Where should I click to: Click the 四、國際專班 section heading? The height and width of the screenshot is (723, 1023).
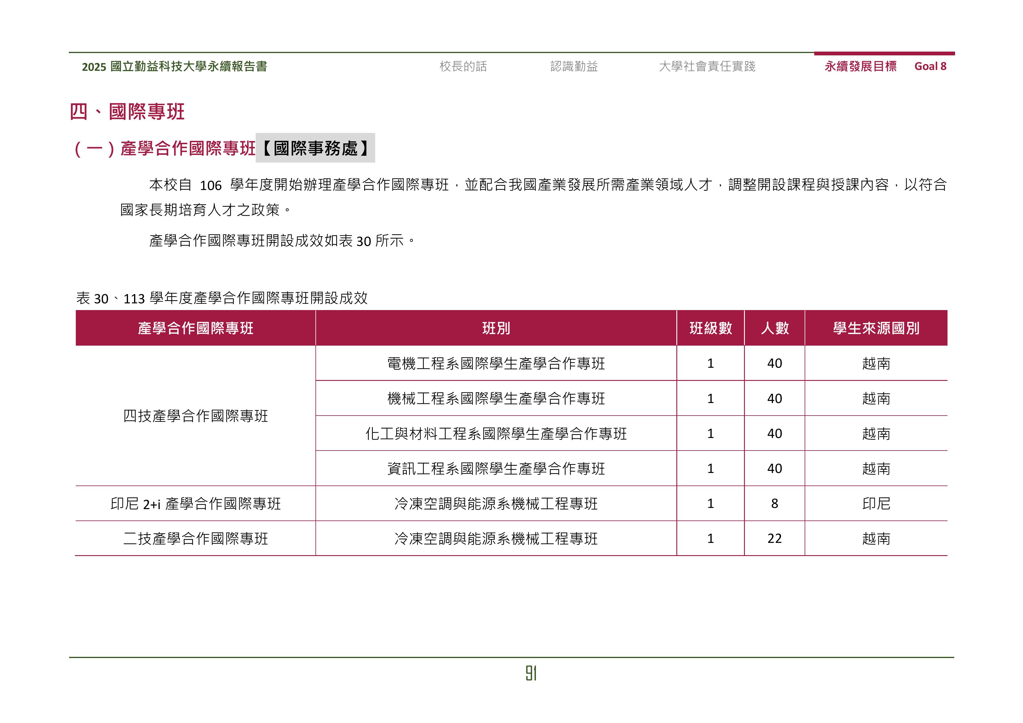click(127, 111)
